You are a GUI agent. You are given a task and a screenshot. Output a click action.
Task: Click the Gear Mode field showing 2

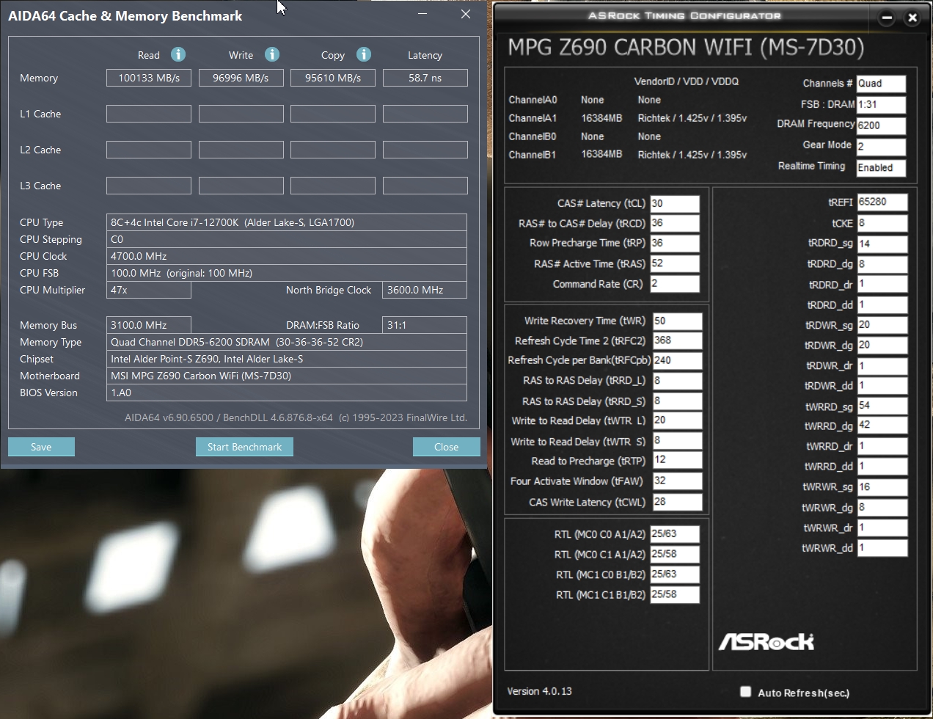point(881,147)
